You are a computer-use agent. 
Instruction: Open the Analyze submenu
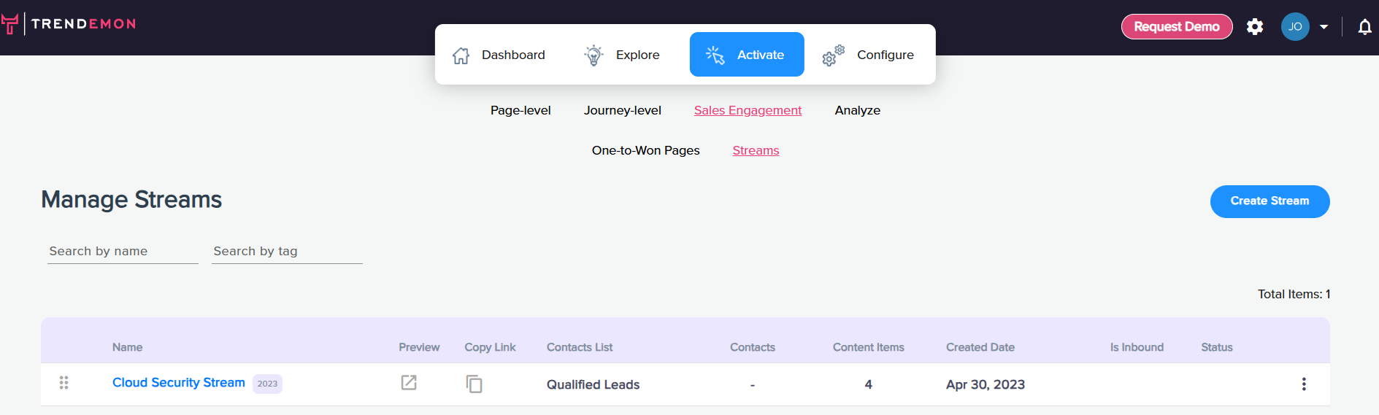pyautogui.click(x=858, y=110)
